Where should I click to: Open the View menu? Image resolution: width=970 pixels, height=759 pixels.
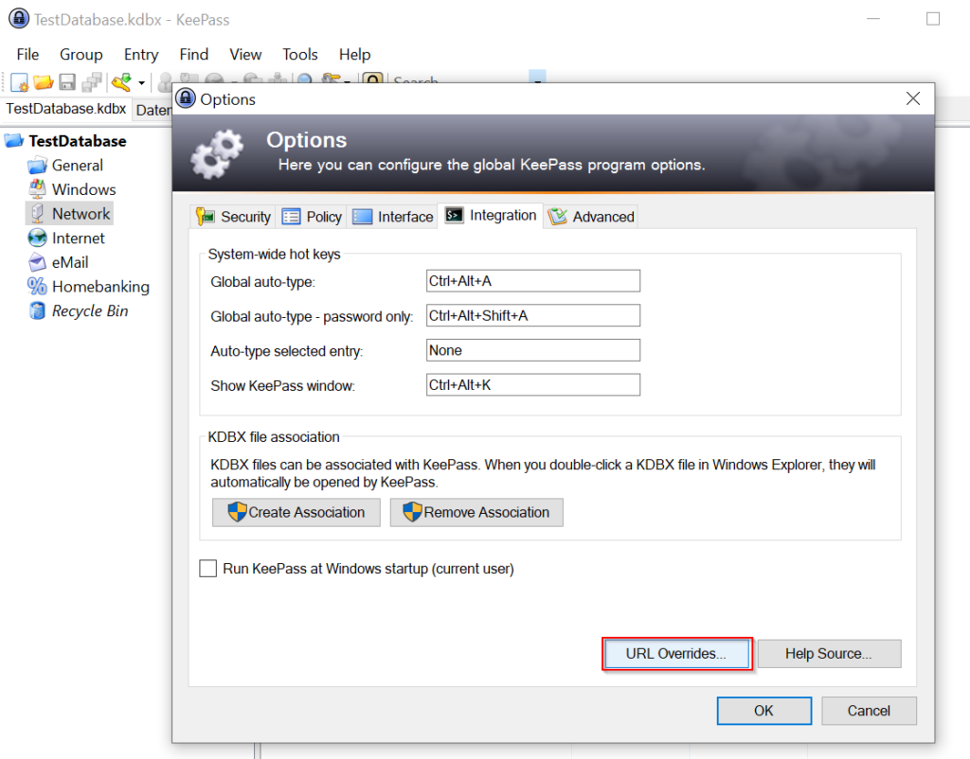pos(245,54)
